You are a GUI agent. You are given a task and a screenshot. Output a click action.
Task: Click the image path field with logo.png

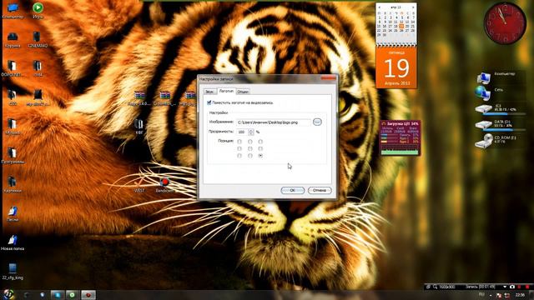click(x=273, y=122)
